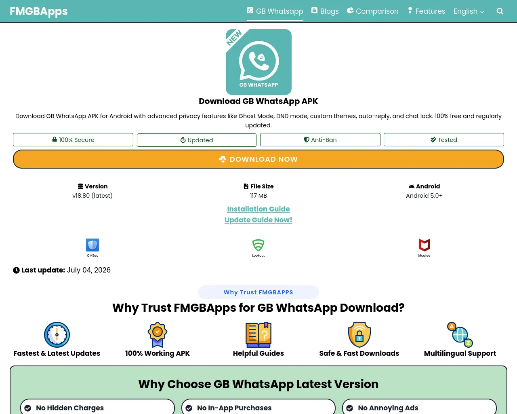Click the Anti-Ban badge

pos(320,140)
